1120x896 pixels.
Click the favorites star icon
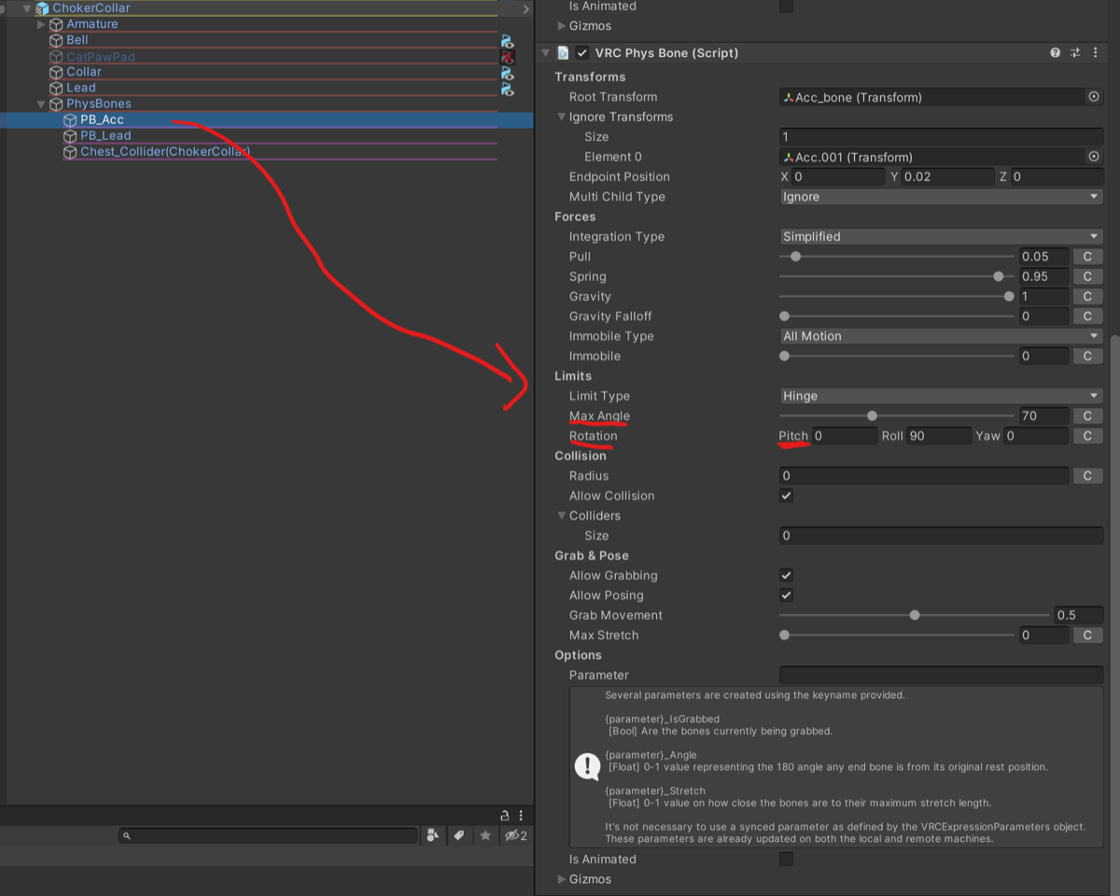coord(485,835)
